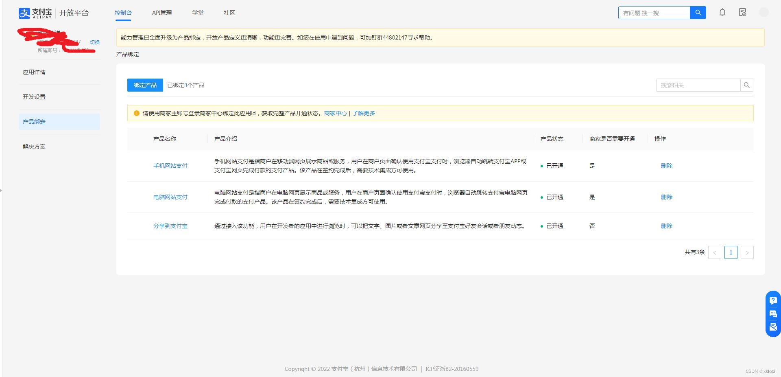Click the 商家是否需要开通 column header

coord(612,139)
